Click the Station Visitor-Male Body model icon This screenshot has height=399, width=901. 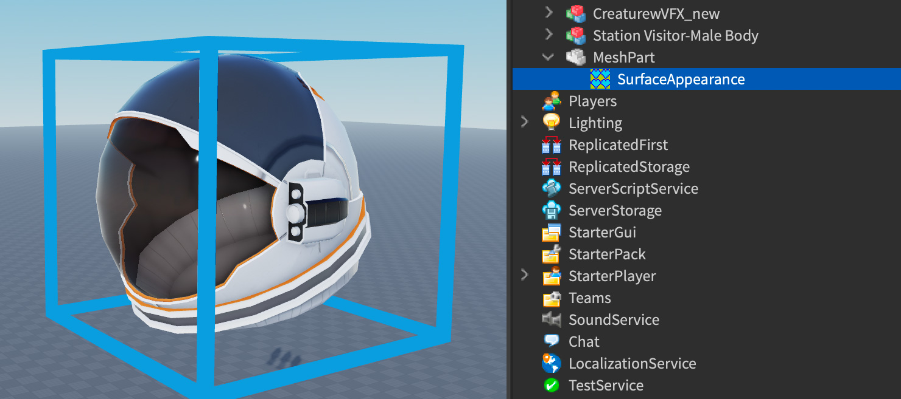click(x=575, y=35)
